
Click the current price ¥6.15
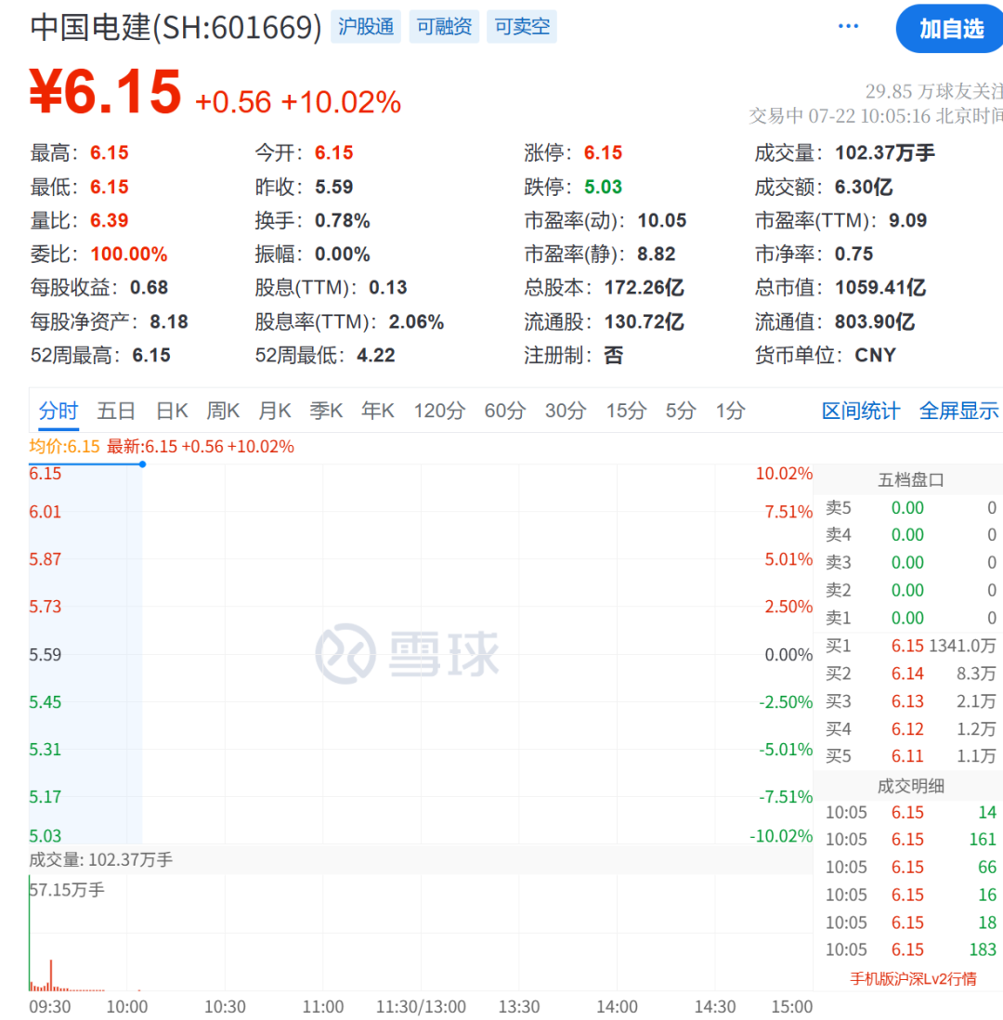point(105,92)
